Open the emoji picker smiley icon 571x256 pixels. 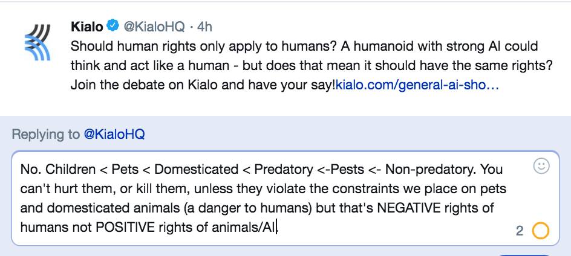point(542,165)
